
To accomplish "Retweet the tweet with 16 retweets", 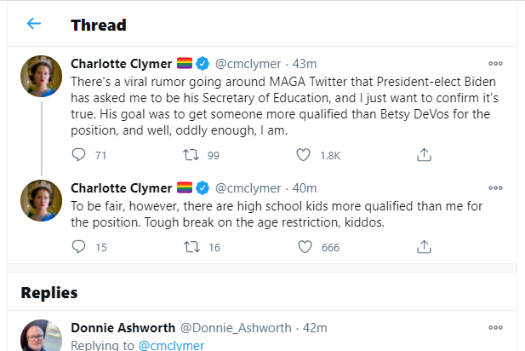I will coord(191,247).
